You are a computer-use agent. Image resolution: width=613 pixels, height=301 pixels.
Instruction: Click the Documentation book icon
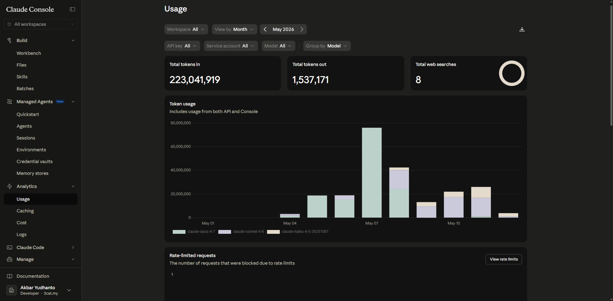pos(10,276)
